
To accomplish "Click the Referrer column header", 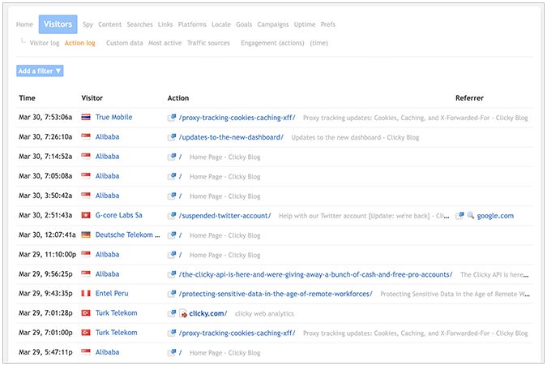I will pos(469,98).
